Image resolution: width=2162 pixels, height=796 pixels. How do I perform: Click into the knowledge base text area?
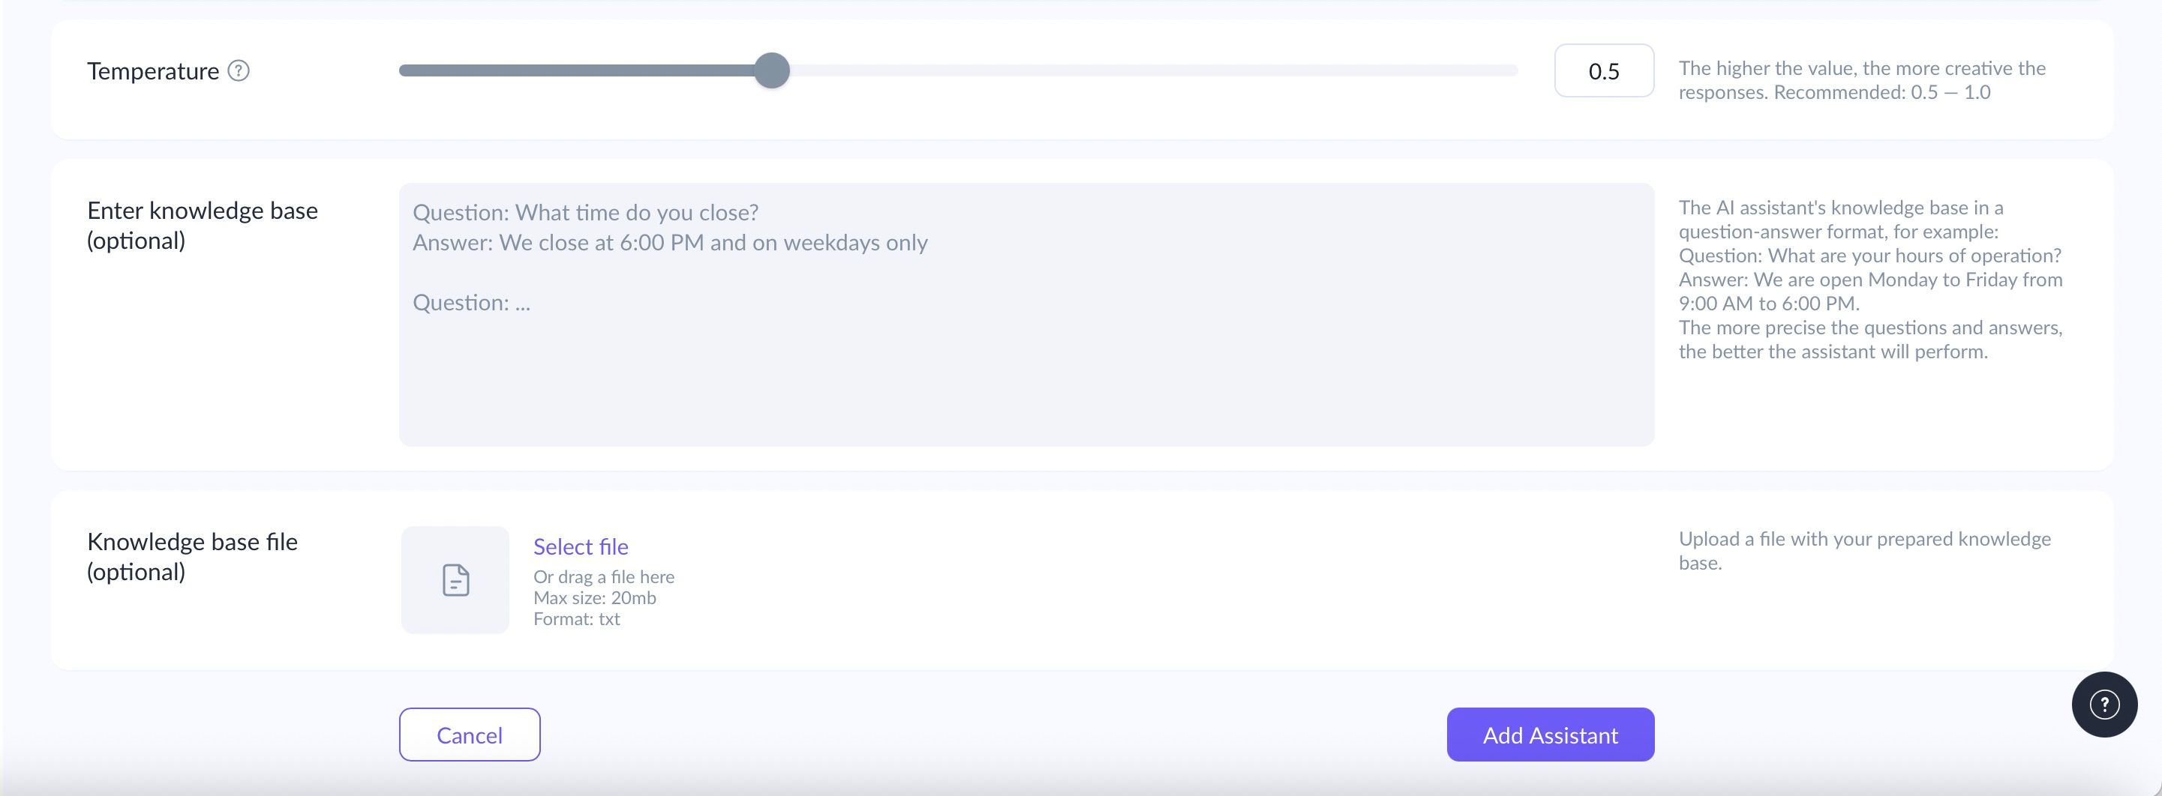tap(1026, 315)
